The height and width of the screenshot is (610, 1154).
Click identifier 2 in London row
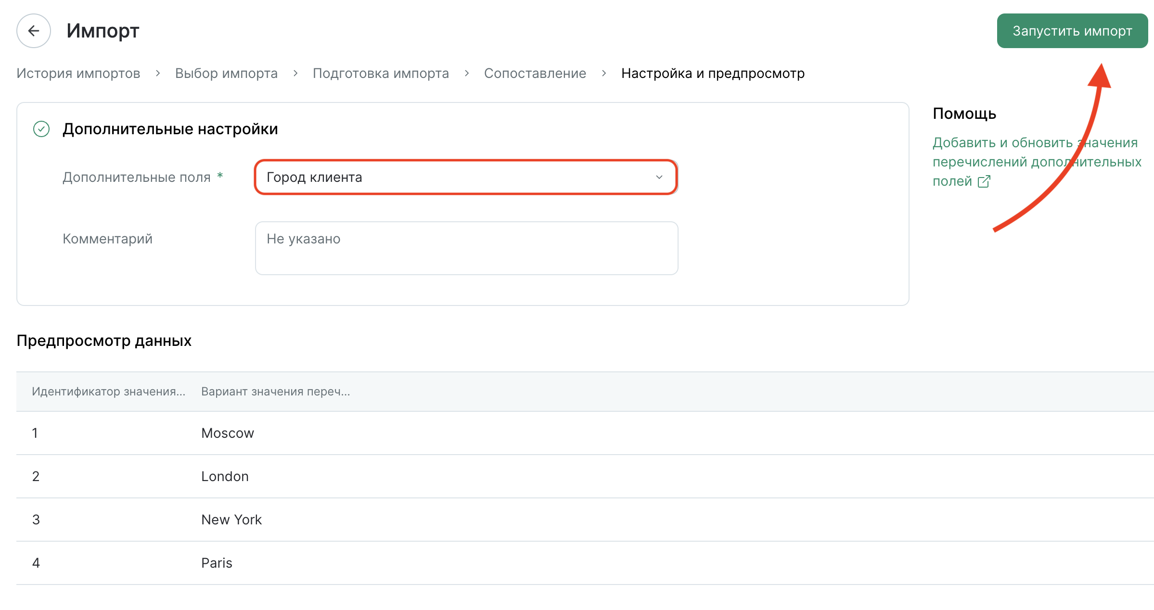[x=36, y=476]
